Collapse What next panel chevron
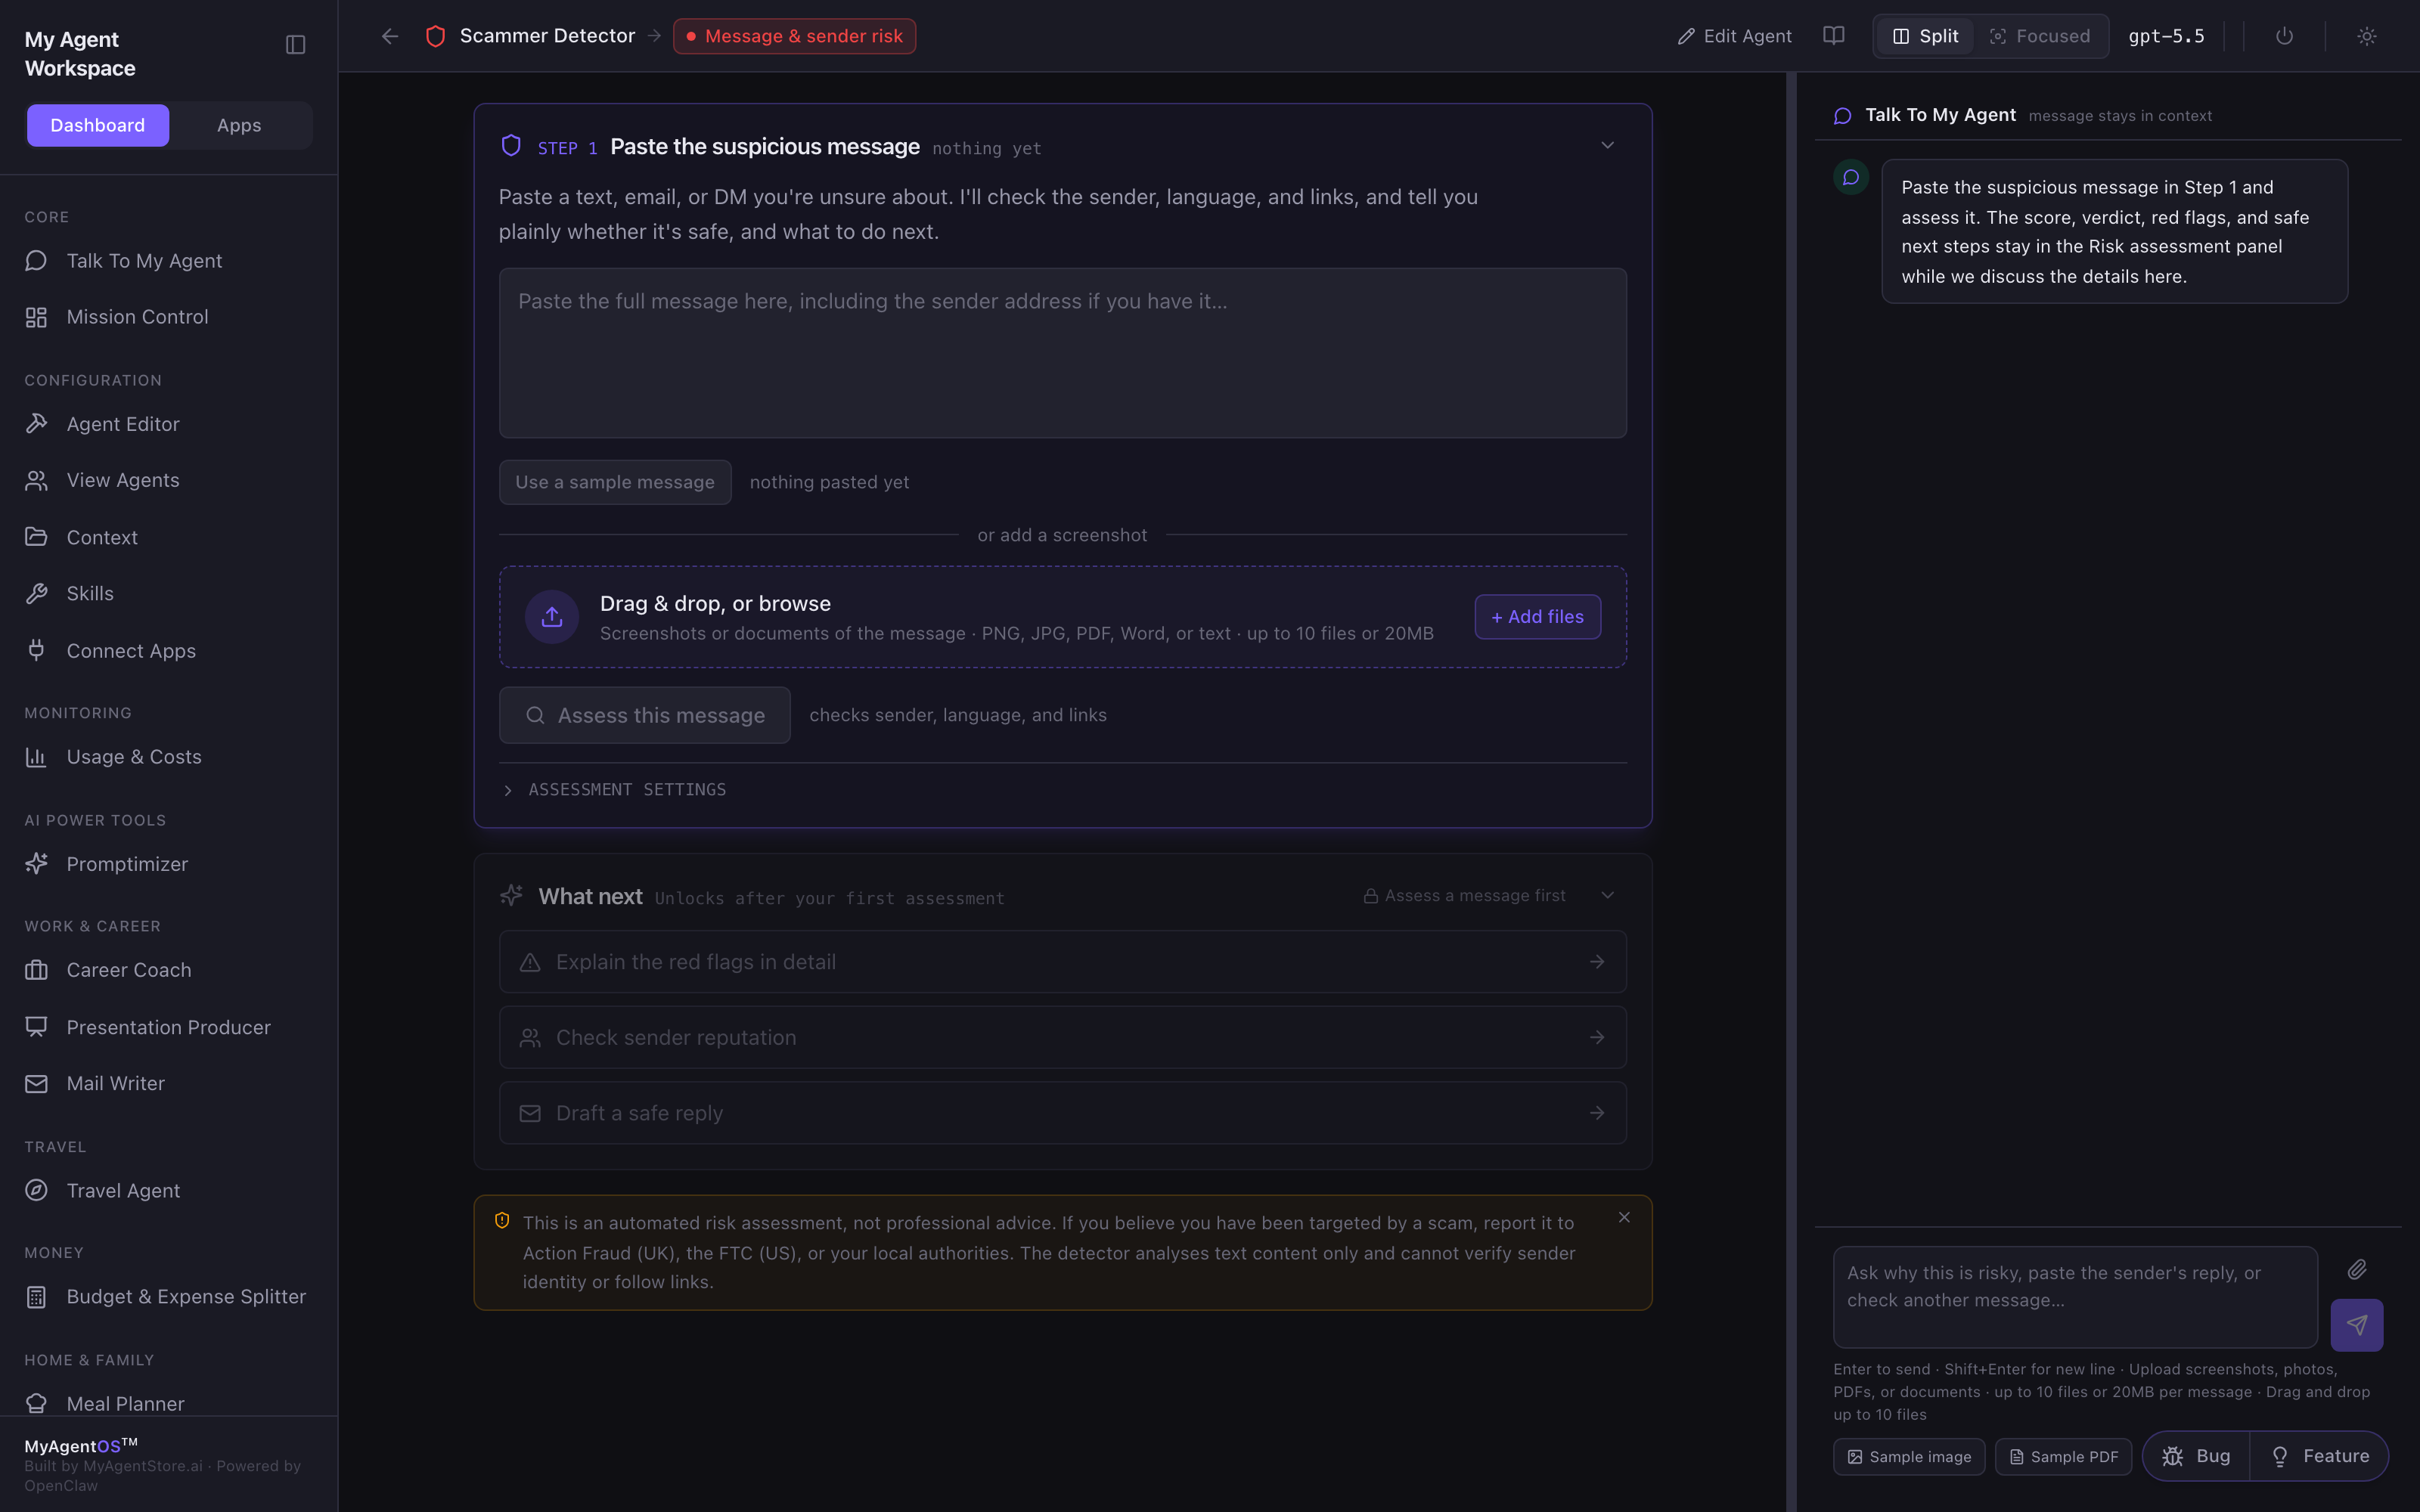Viewport: 2420px width, 1512px height. point(1607,896)
